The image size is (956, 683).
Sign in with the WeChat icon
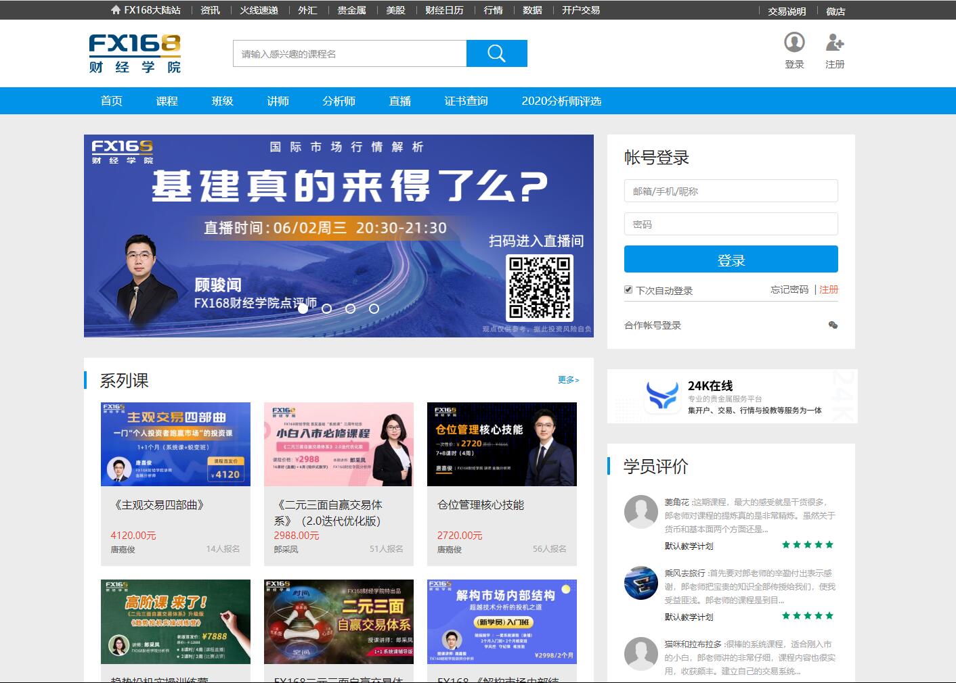pyautogui.click(x=833, y=325)
